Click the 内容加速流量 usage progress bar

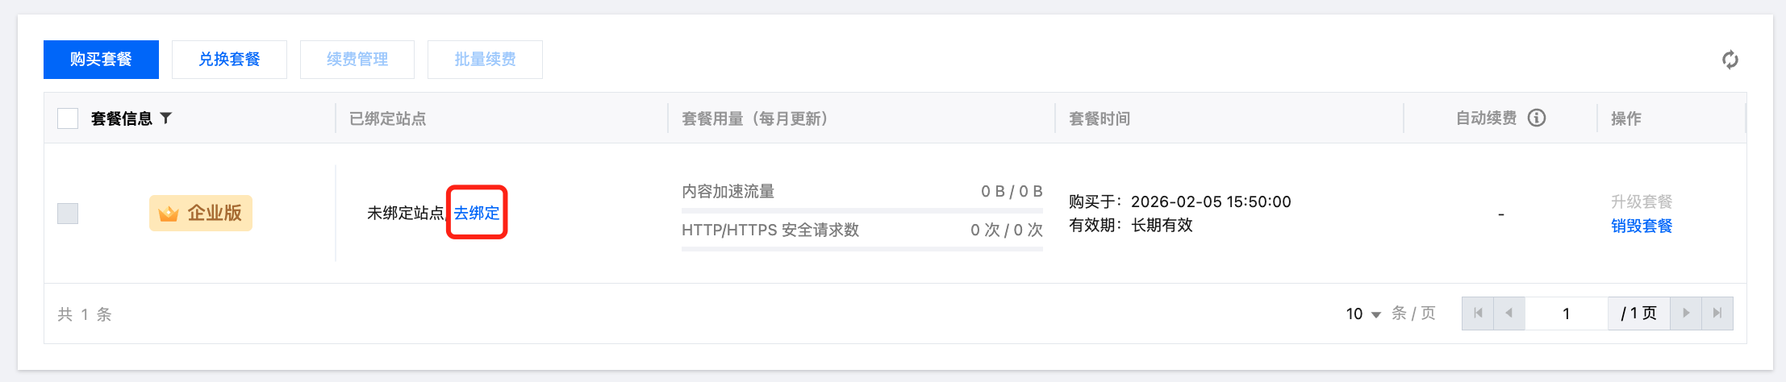point(862,210)
